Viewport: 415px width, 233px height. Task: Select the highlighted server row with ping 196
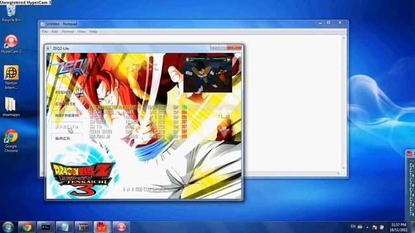(138, 107)
